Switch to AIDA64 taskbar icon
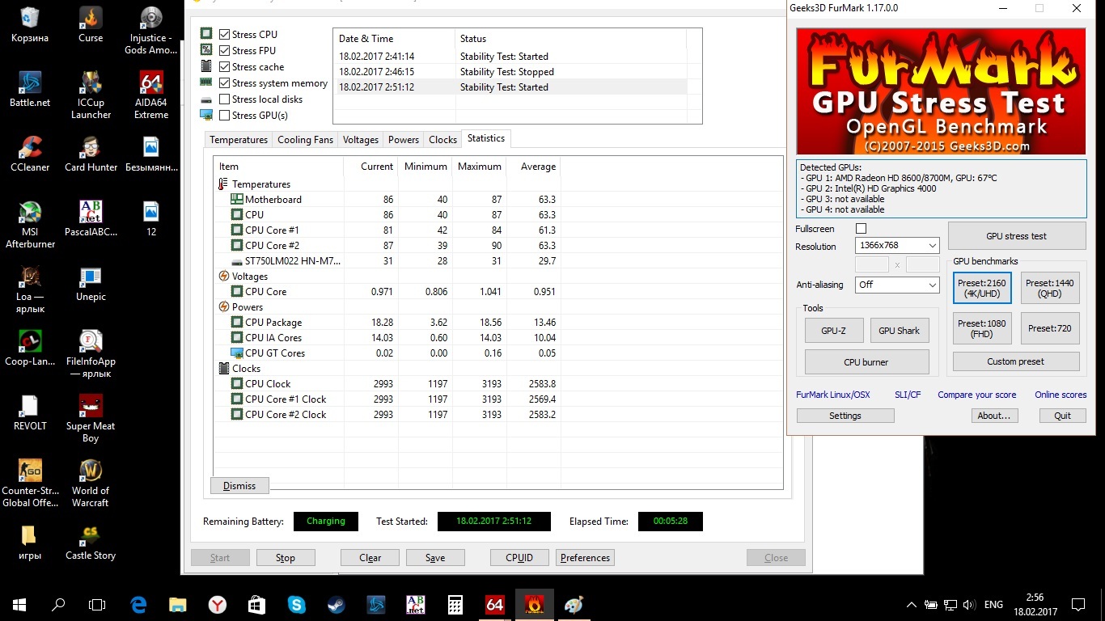 pos(494,604)
